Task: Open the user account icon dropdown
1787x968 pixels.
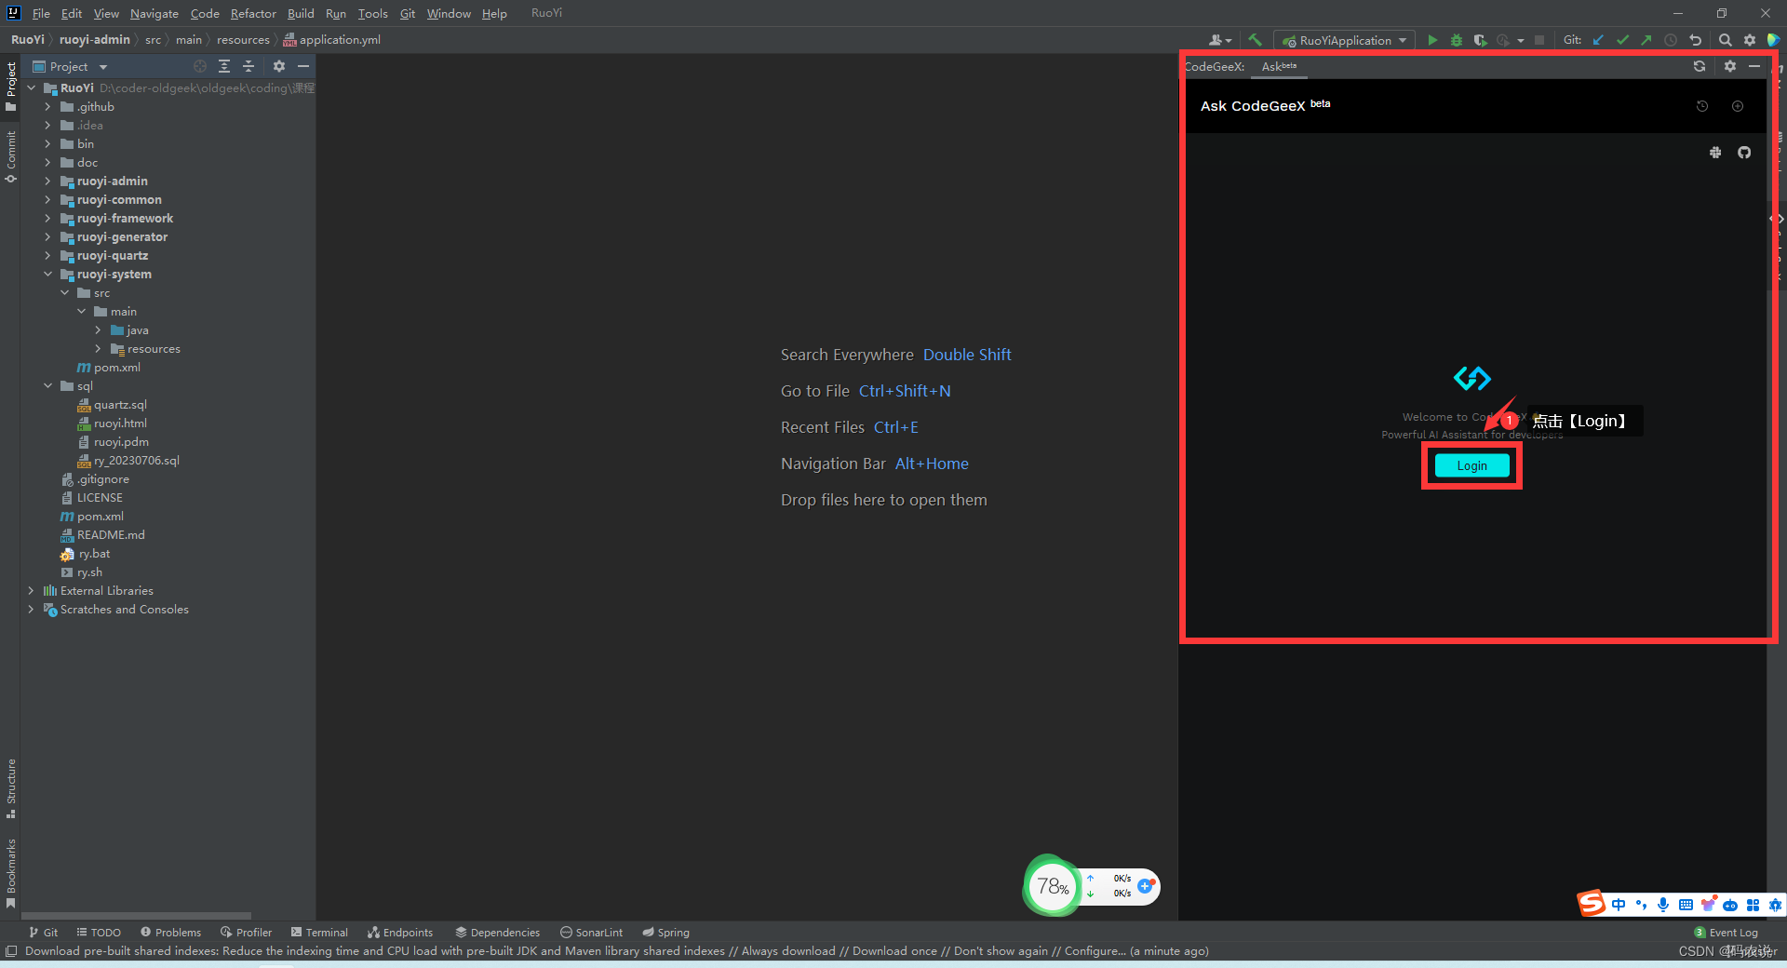Action: (x=1220, y=40)
